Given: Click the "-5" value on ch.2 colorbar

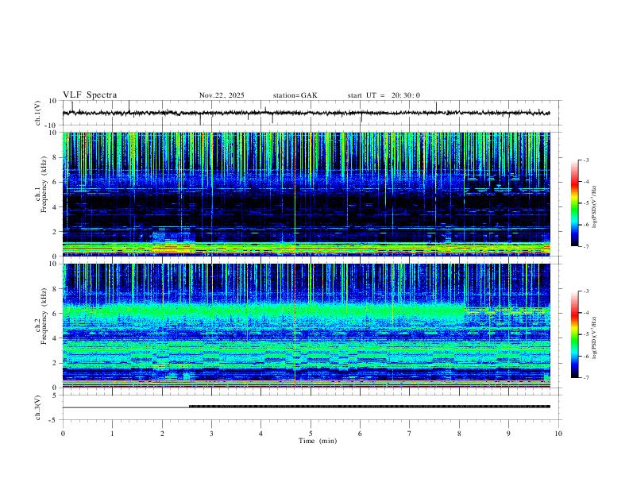Looking at the screenshot, I should 585,334.
